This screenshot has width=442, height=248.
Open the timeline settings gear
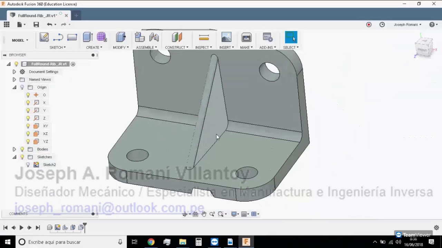pos(436,228)
